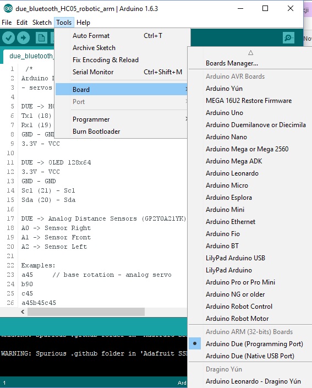The height and width of the screenshot is (388, 312).
Task: Click Burn Bootloader menu entry
Action: [x=121, y=132]
